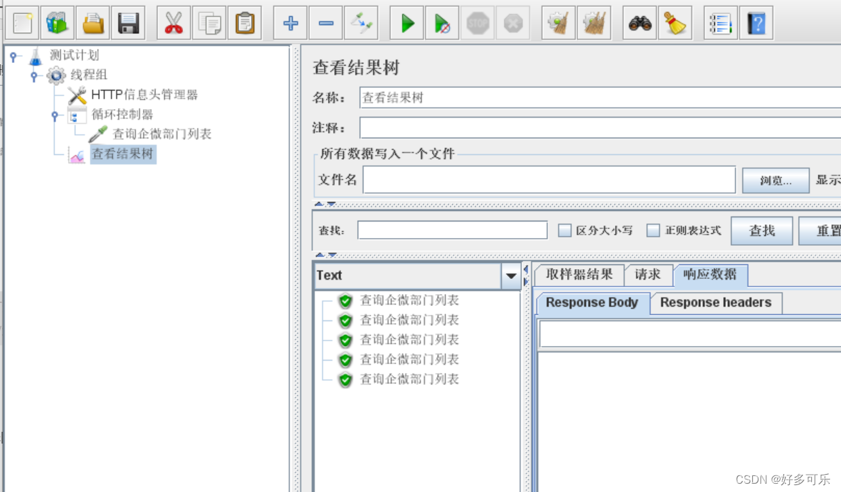Click the 名称 input field
The height and width of the screenshot is (492, 841).
[600, 98]
